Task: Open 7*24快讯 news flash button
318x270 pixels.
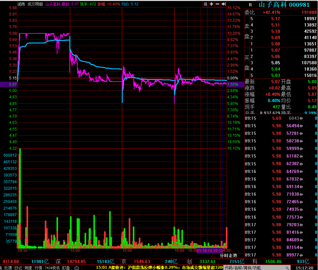Action: pos(52,268)
